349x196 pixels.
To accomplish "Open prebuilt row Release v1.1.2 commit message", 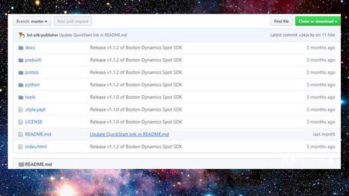I will pos(136,60).
